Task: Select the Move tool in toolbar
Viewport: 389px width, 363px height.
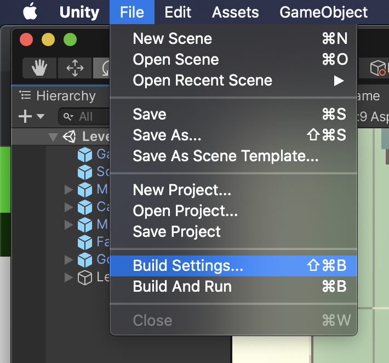Action: point(75,68)
